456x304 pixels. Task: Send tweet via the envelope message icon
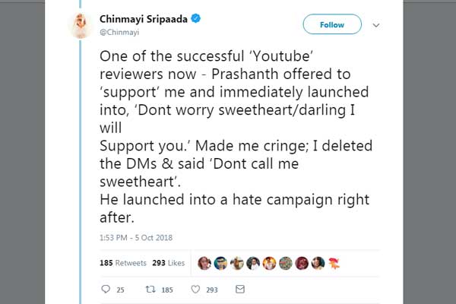240,289
